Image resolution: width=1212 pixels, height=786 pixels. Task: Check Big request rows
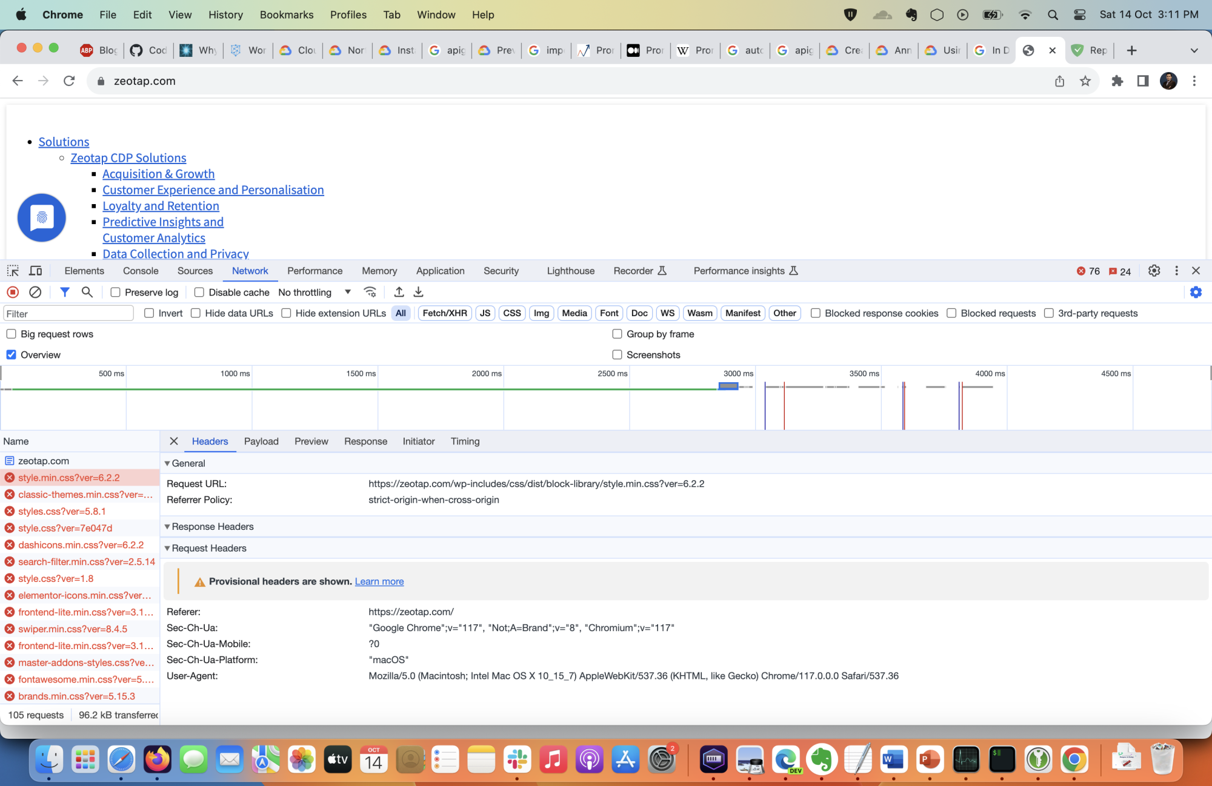coord(11,334)
